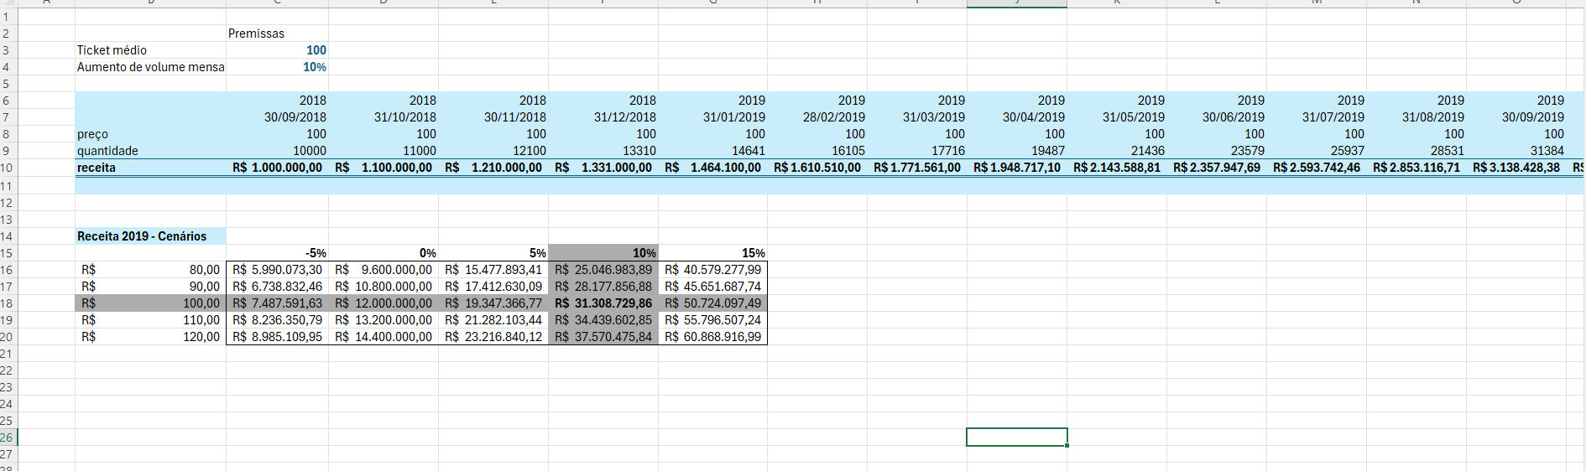The width and height of the screenshot is (1586, 471).
Task: Click the green-outlined active cell in row 26
Action: (x=1017, y=437)
